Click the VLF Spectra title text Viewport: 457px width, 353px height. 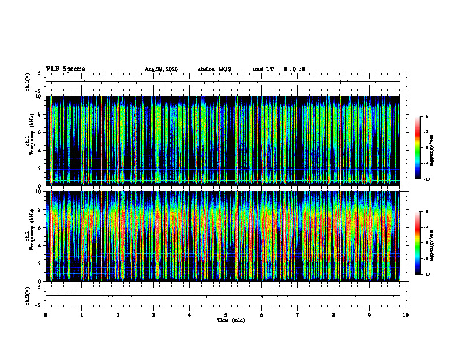point(65,69)
